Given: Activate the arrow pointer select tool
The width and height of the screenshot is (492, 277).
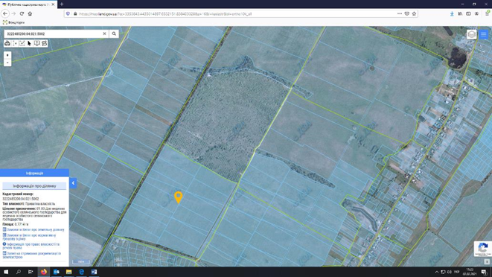Looking at the screenshot, I should point(29,43).
